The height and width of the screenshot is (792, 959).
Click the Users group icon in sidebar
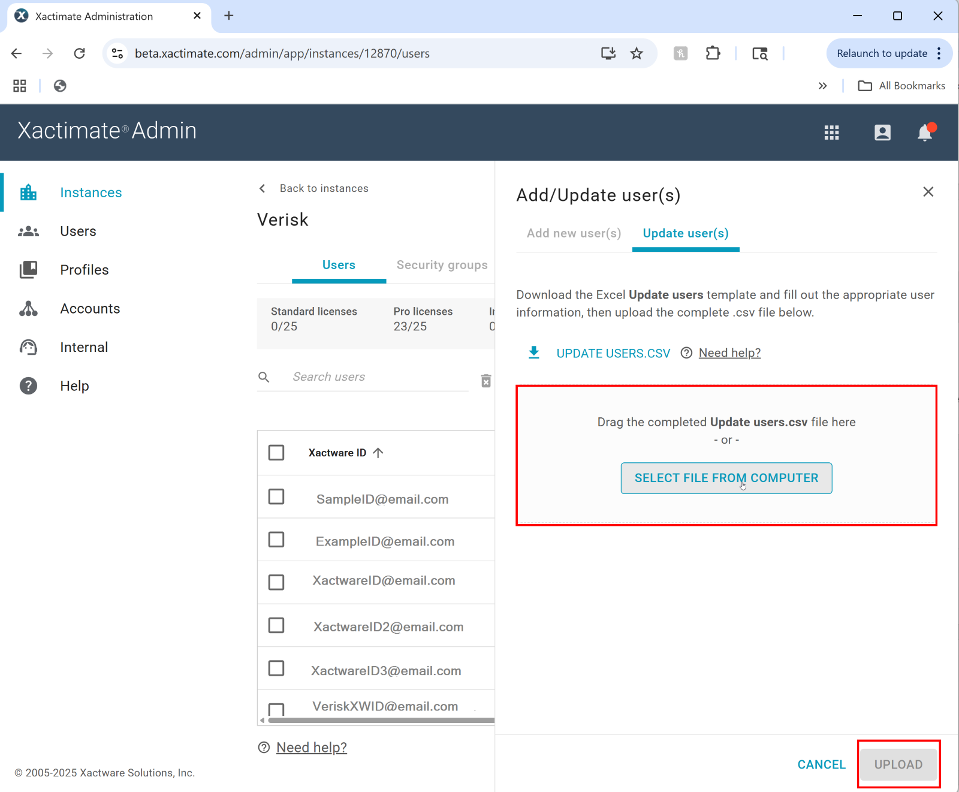pos(28,231)
